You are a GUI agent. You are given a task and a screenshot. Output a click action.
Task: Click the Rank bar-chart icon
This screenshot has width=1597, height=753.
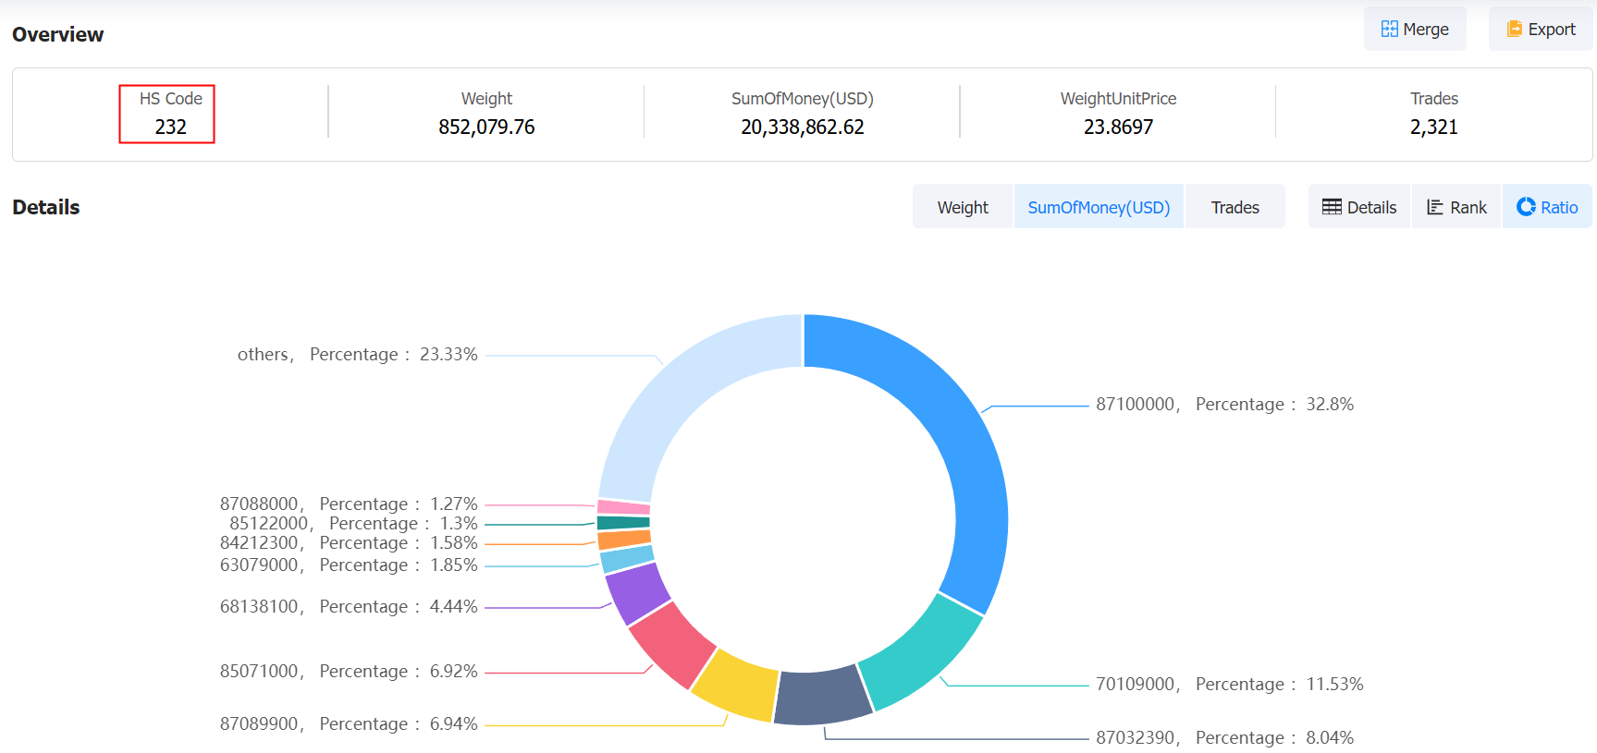click(x=1435, y=207)
